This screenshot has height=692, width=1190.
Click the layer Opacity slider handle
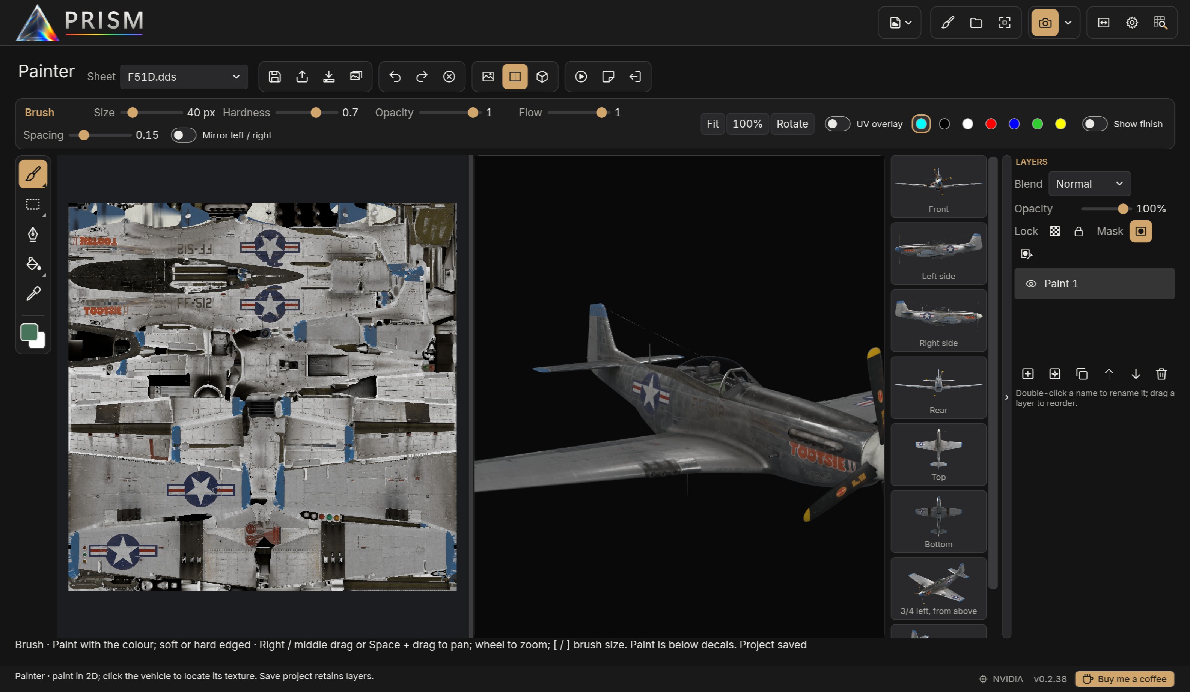(1123, 209)
